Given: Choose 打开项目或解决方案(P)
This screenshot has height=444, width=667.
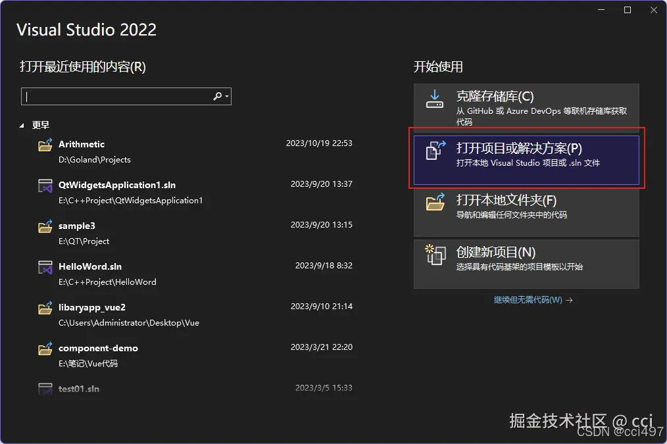Looking at the screenshot, I should point(526,160).
